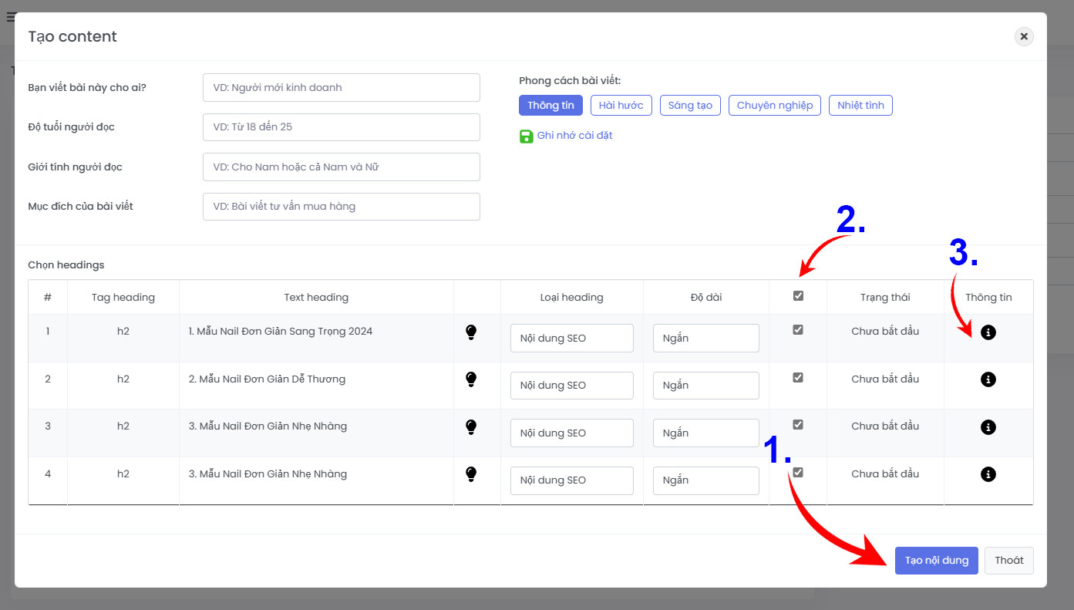Open the info icon for row 3
Screen dimensions: 1074x610
[x=988, y=427]
